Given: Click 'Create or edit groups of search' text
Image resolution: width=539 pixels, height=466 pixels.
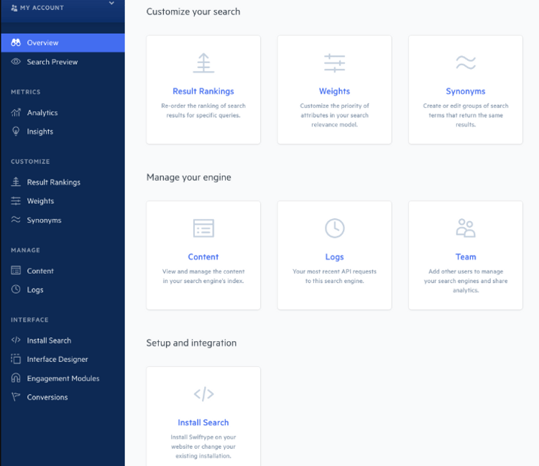Looking at the screenshot, I should (466, 106).
